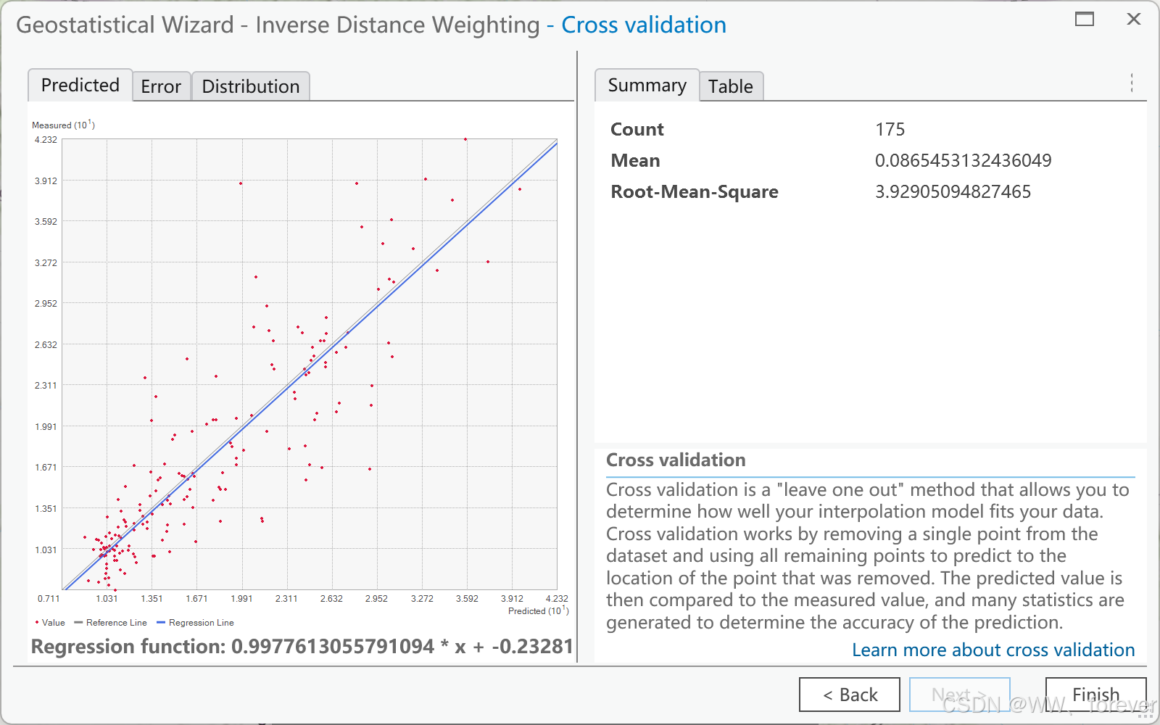
Task: Select the Summary tab
Action: click(647, 86)
